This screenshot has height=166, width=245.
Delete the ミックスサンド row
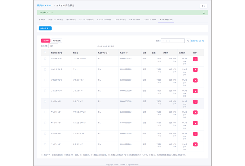pyautogui.click(x=195, y=134)
